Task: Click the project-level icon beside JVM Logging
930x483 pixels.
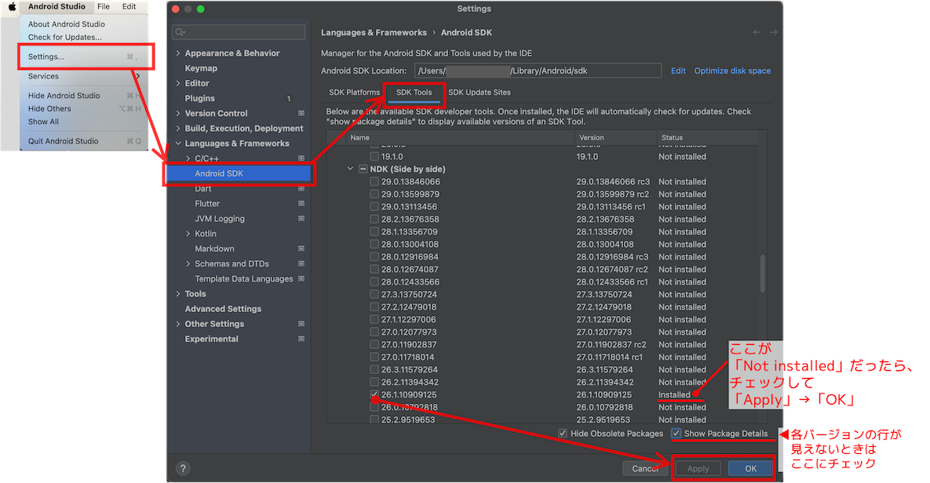Action: [301, 219]
